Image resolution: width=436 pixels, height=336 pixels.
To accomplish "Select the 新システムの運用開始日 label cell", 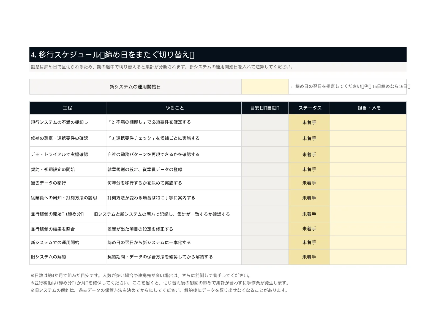I will [135, 87].
